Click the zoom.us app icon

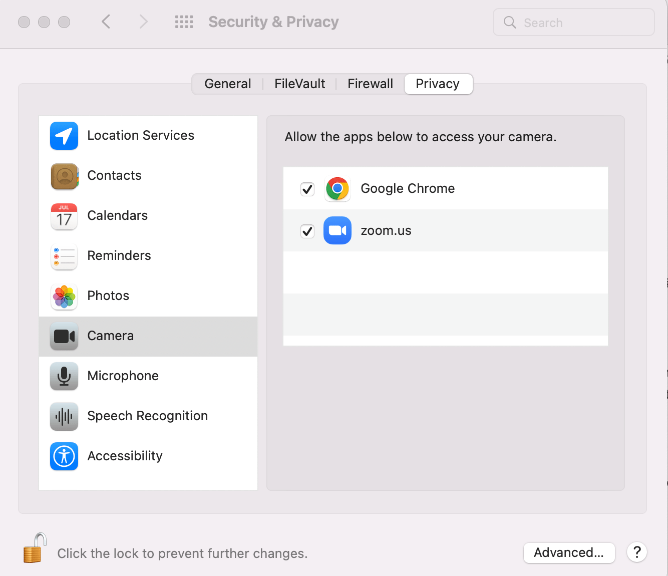[338, 230]
